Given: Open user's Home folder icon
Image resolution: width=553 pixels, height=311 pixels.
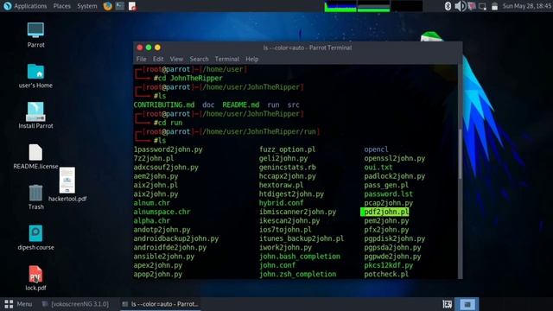Looking at the screenshot, I should point(35,76).
